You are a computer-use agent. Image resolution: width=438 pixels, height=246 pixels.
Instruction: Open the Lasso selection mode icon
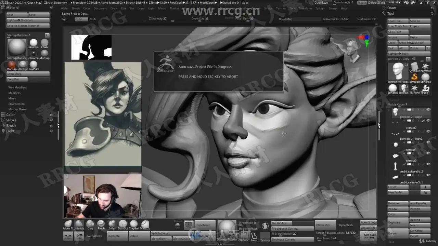[x=254, y=237]
